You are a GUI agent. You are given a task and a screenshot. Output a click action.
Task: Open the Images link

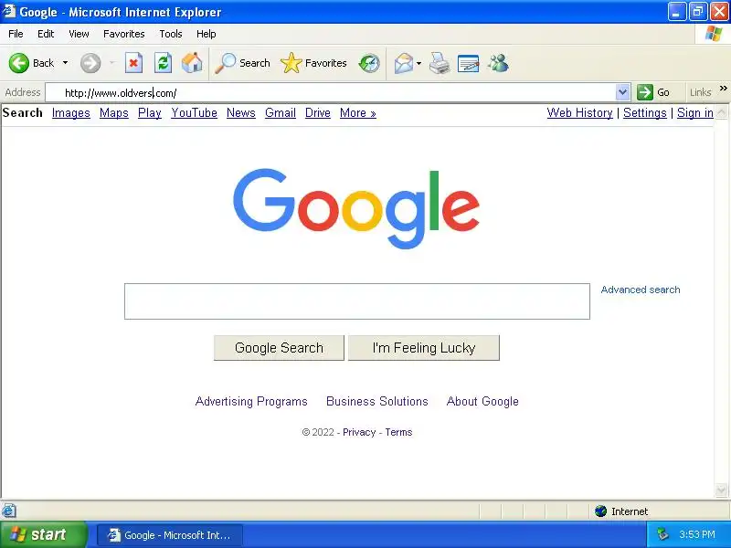point(71,112)
